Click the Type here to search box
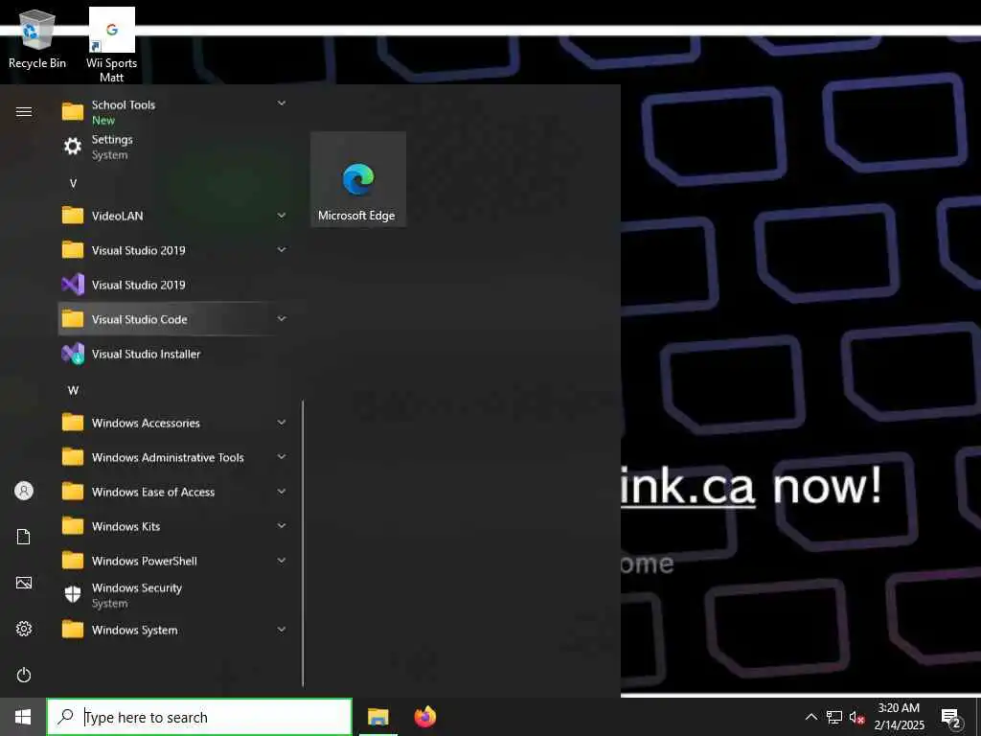The width and height of the screenshot is (981, 736). point(199,717)
